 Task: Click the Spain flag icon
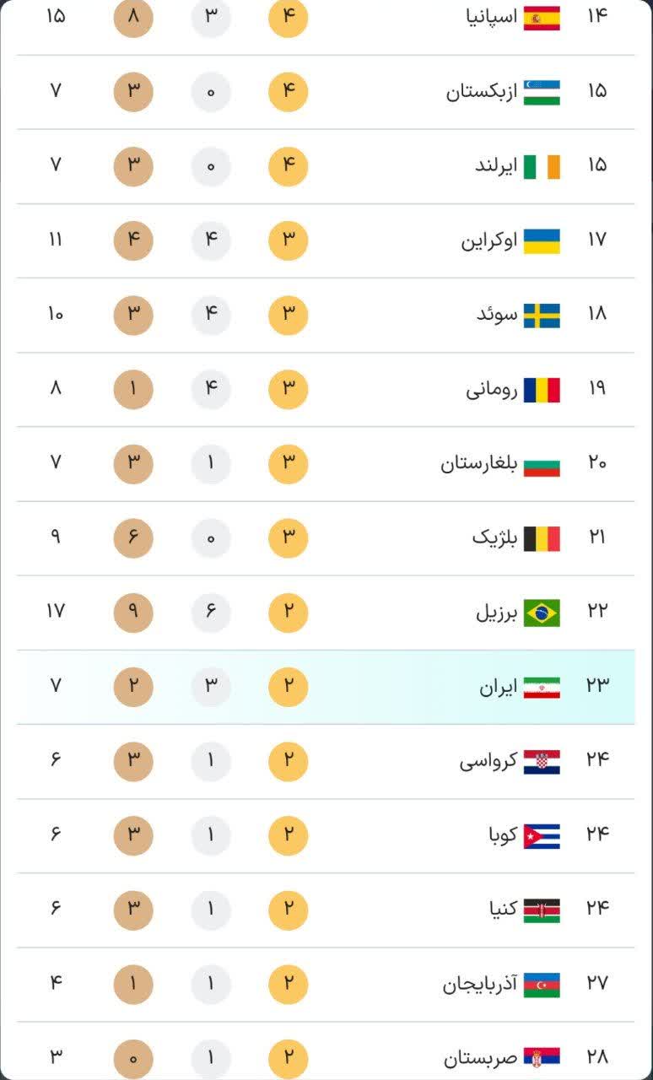click(x=542, y=18)
